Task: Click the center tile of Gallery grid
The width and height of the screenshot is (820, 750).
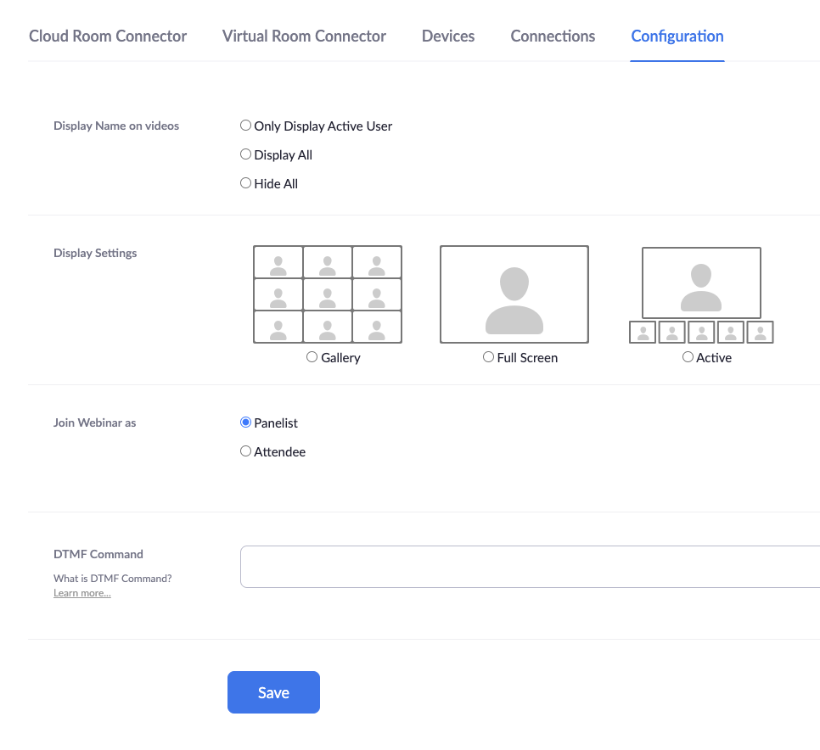Action: [x=328, y=294]
